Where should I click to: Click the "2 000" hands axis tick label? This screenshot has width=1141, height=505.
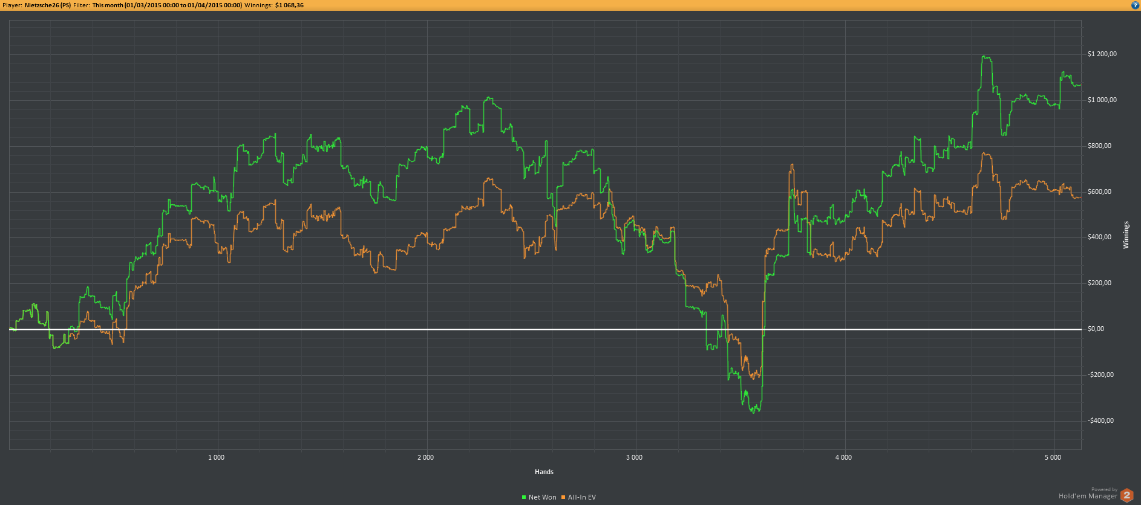tap(425, 458)
